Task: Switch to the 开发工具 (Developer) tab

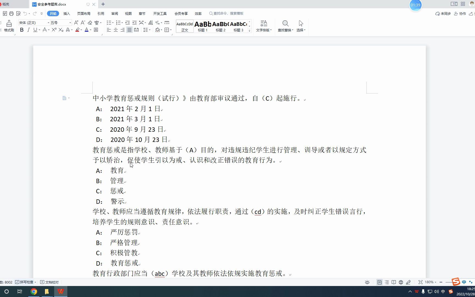Action: [x=160, y=13]
